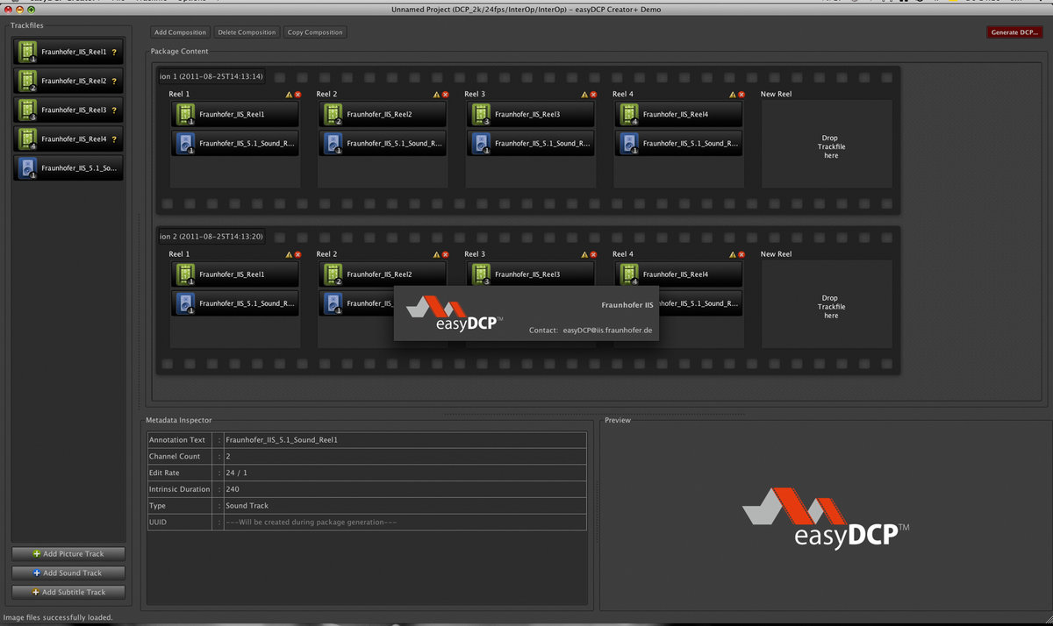Click warning icon on Reel 4 of composition 2
This screenshot has width=1053, height=626.
tap(732, 254)
